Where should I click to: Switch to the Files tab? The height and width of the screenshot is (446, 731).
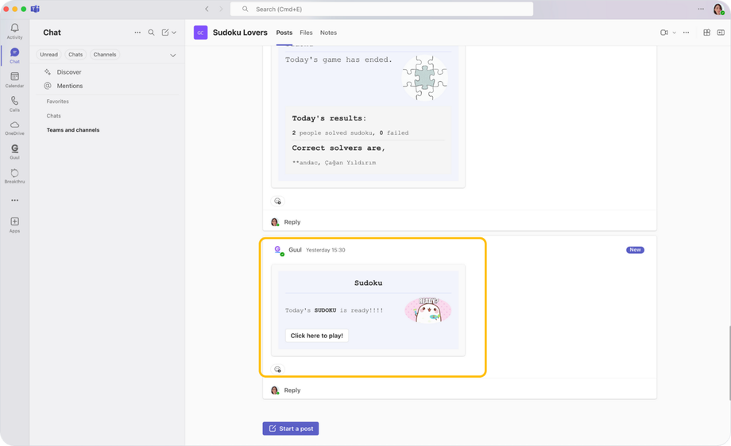point(306,33)
